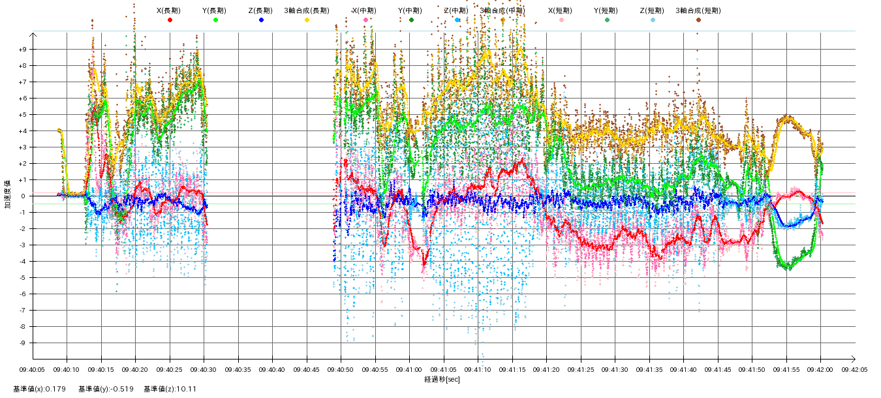Viewport: 881px width, 398px height.
Task: Select the 3軸合成(中期) legend label
Action: [x=502, y=10]
